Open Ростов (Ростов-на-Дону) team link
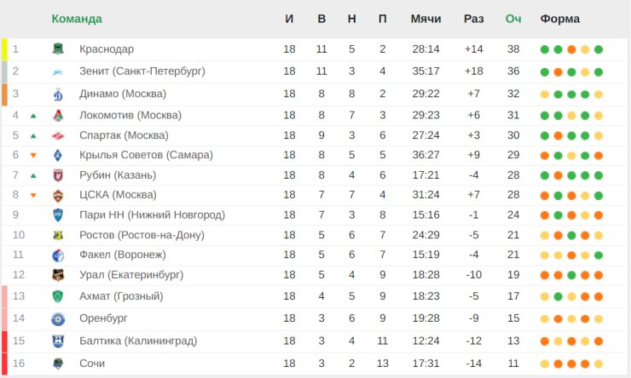 click(142, 235)
